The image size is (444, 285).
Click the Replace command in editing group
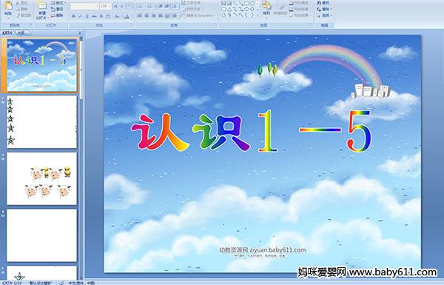pos(323,10)
